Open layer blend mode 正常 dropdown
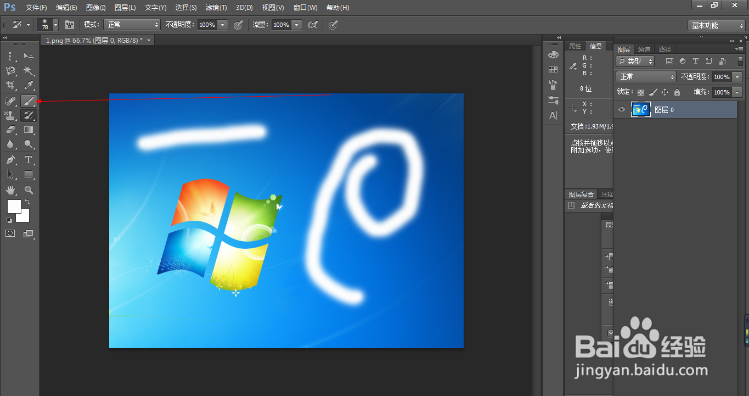Image resolution: width=749 pixels, height=396 pixels. pos(646,77)
